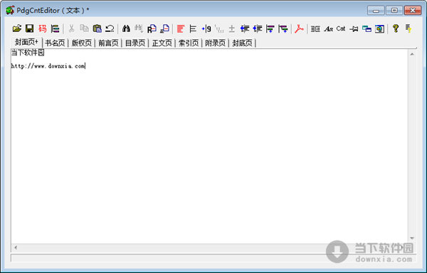The width and height of the screenshot is (427, 273).
Task: Copy using the two-pages icon
Action: click(x=84, y=28)
